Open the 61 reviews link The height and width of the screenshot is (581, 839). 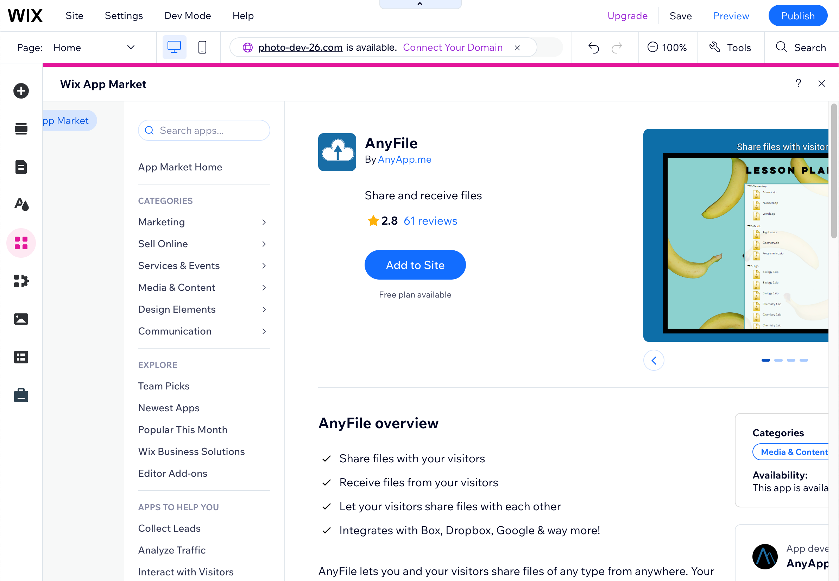click(430, 221)
